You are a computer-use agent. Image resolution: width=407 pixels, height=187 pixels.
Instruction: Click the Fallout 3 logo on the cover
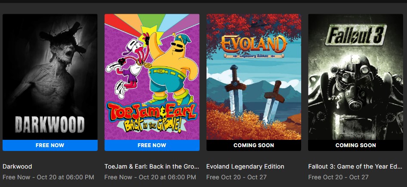pyautogui.click(x=356, y=34)
